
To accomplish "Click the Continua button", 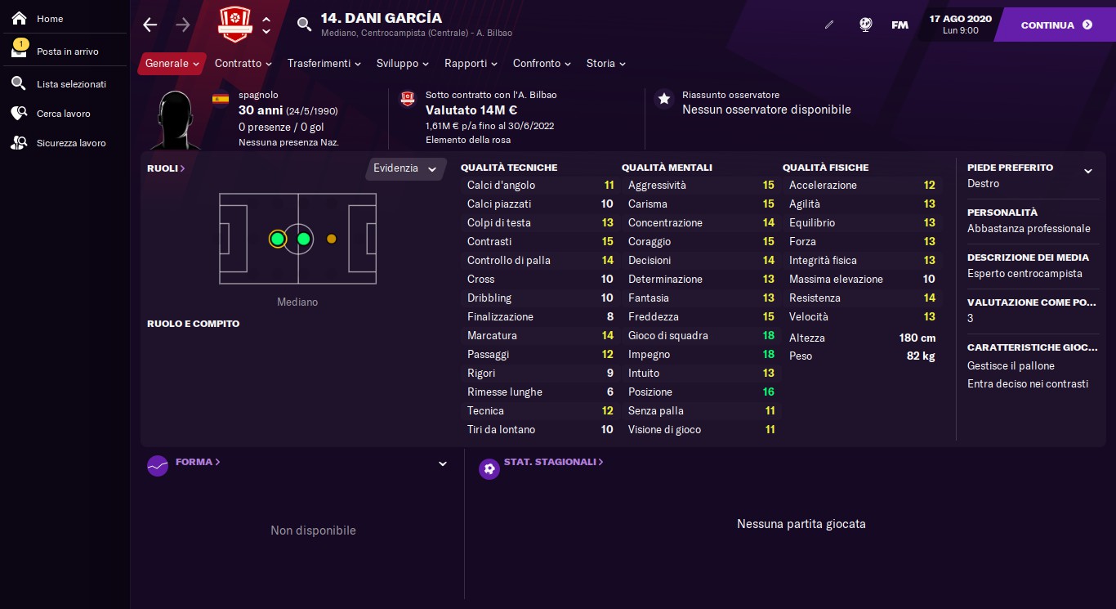I will click(x=1056, y=25).
